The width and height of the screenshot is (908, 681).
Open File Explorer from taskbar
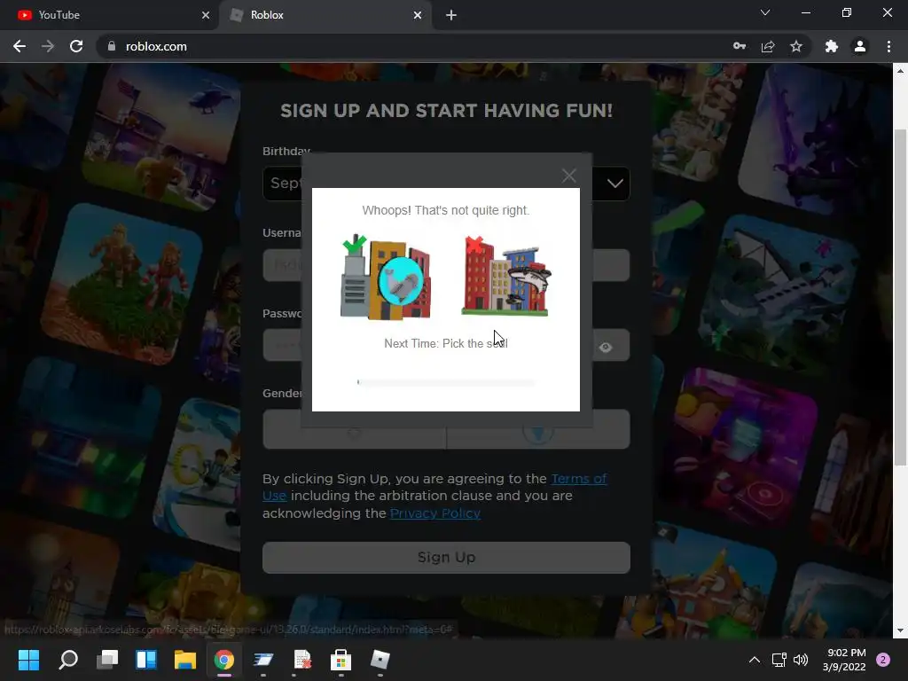(x=185, y=660)
